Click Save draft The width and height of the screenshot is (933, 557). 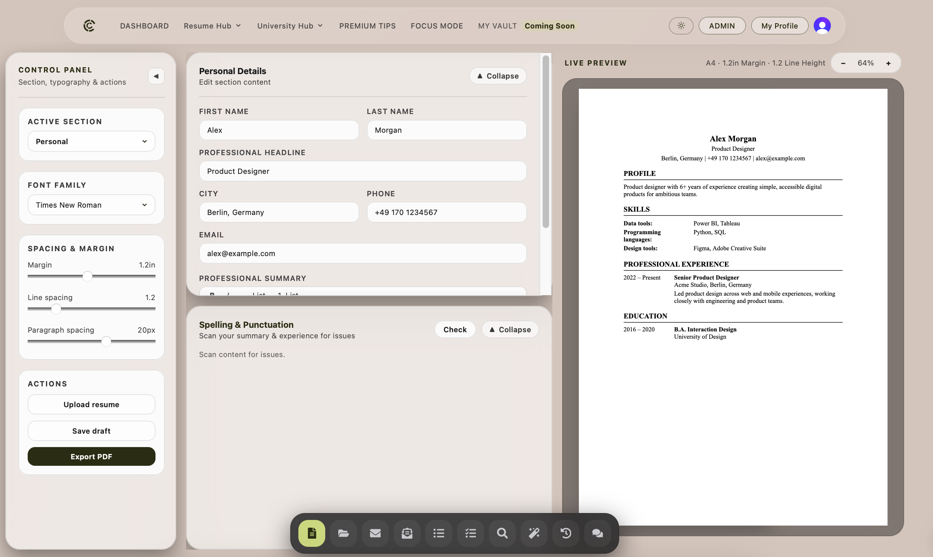[92, 431]
